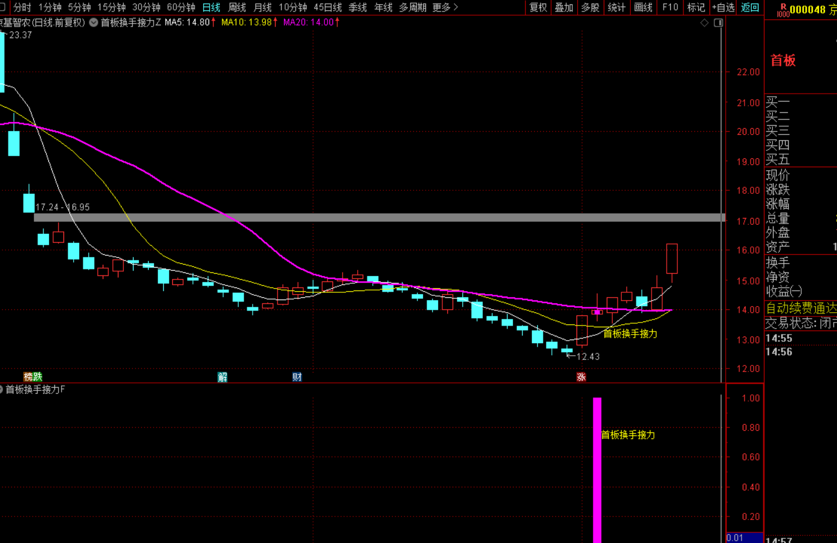Click the diamond icon above chart
The height and width of the screenshot is (543, 837).
coord(704,22)
